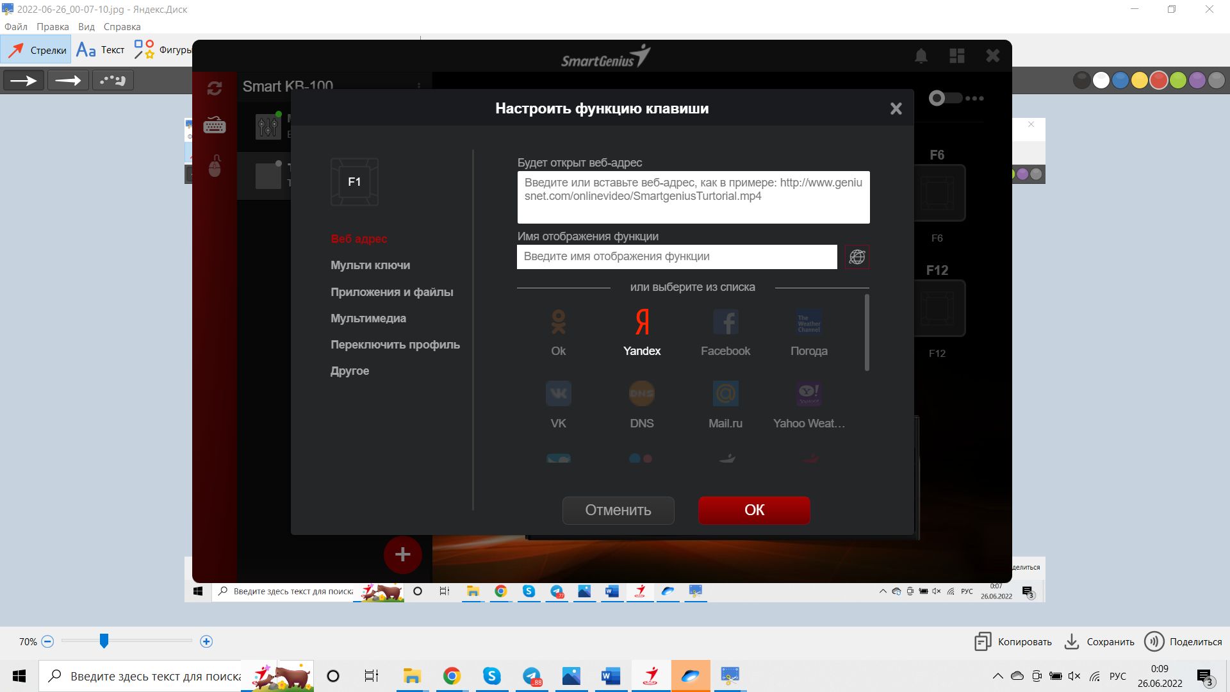Open the tray clock showing 0:09
1230x692 pixels.
(x=1160, y=676)
